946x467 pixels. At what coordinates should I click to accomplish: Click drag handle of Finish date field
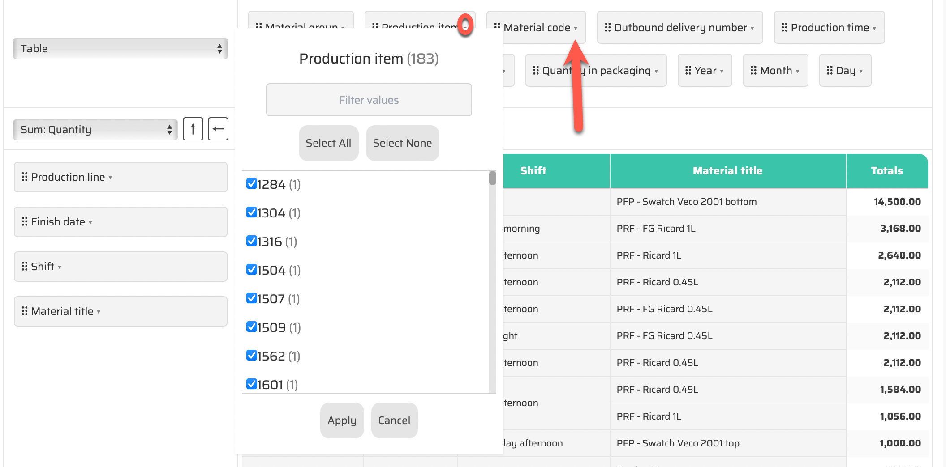[25, 222]
